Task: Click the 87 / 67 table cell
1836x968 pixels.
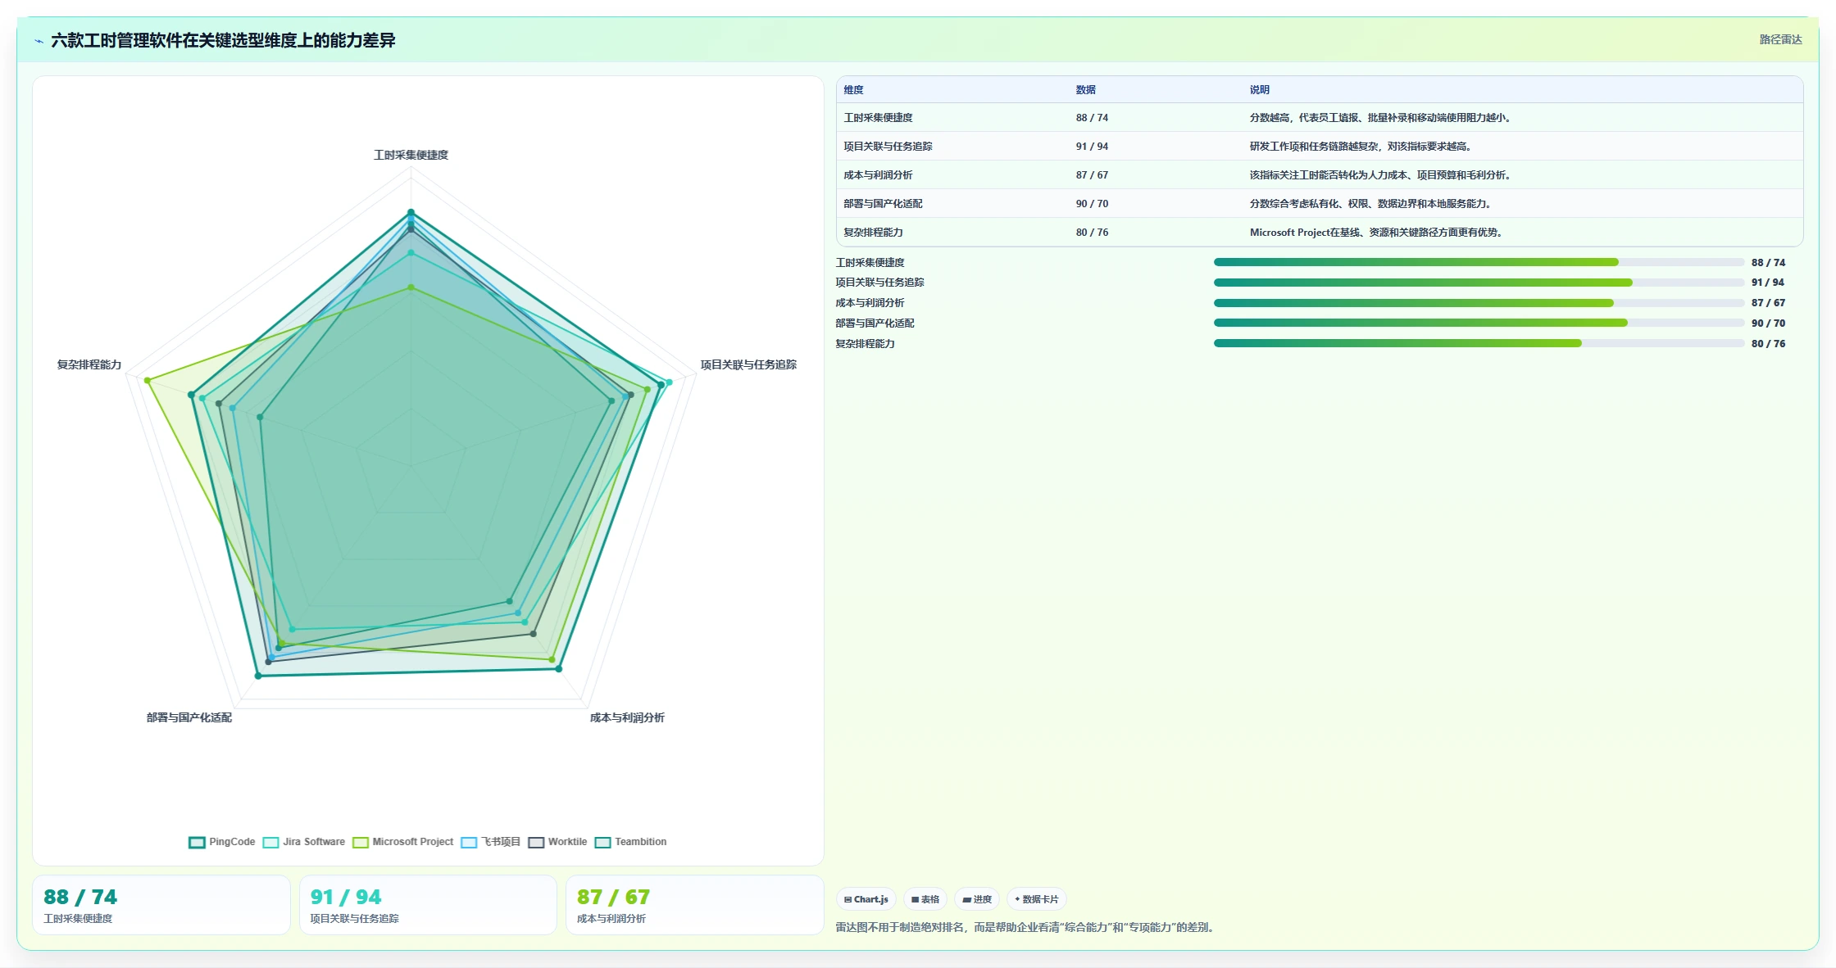Action: 1092,175
